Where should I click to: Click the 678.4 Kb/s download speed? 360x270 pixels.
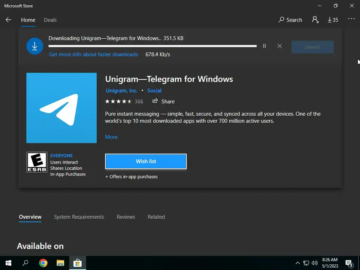158,54
